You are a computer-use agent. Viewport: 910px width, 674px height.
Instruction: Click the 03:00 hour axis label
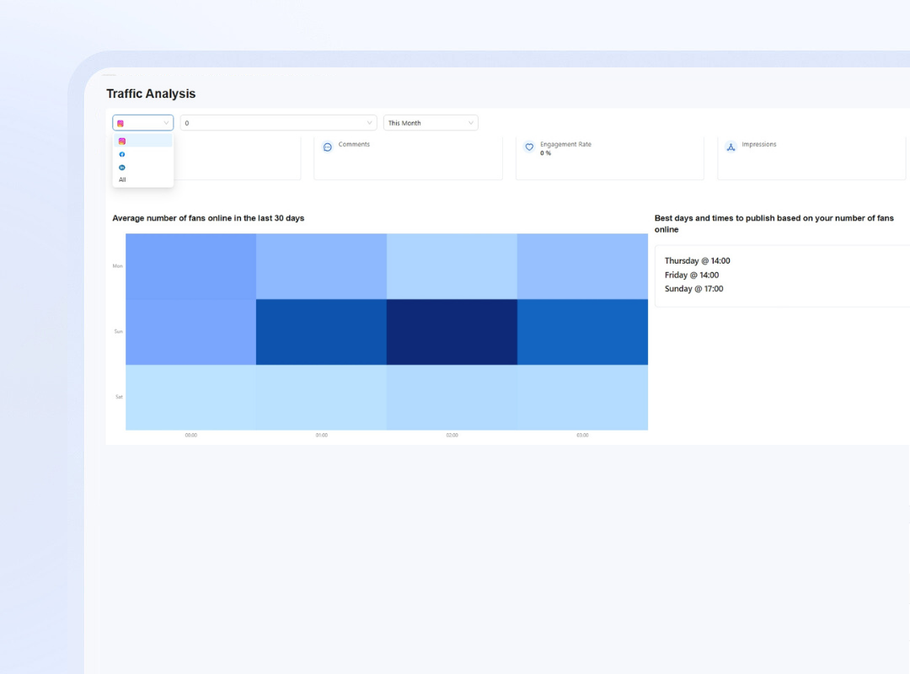click(x=583, y=436)
